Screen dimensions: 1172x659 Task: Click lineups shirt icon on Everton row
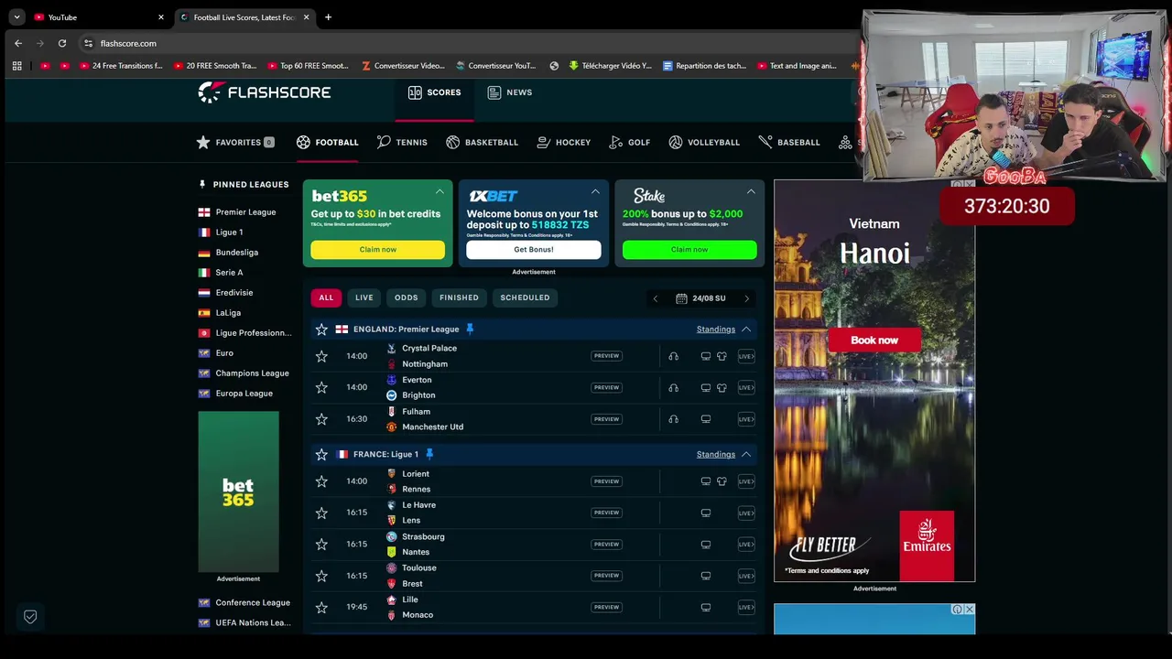tap(722, 388)
